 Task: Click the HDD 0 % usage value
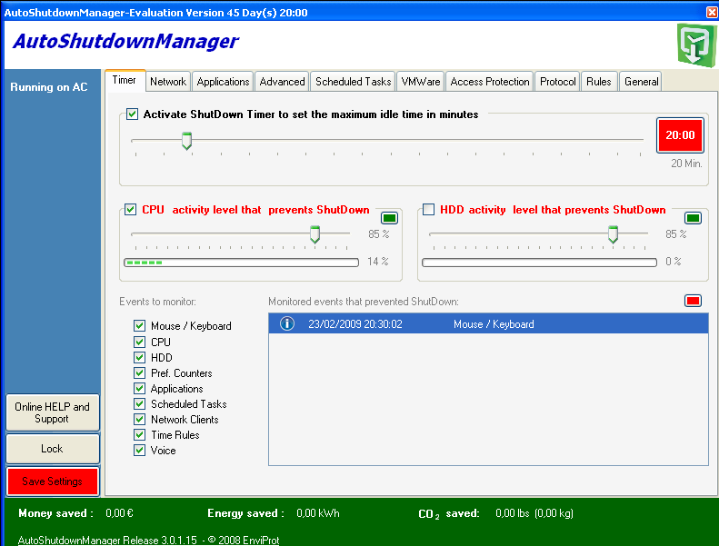point(674,262)
